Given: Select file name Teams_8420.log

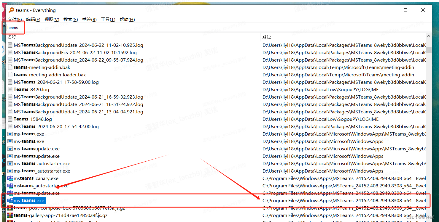Looking at the screenshot, I should (x=31, y=90).
